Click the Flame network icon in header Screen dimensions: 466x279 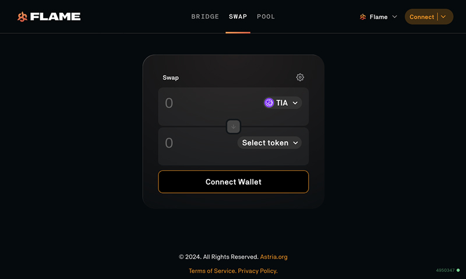click(362, 17)
